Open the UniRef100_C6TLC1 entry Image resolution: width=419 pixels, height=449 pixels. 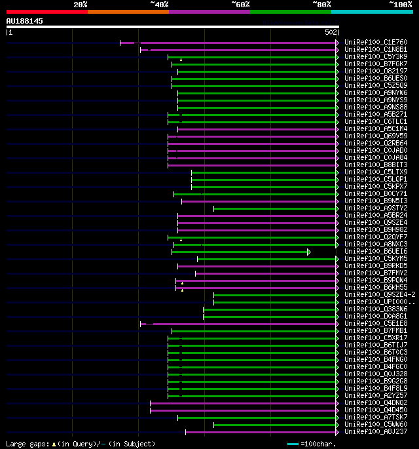(376, 121)
